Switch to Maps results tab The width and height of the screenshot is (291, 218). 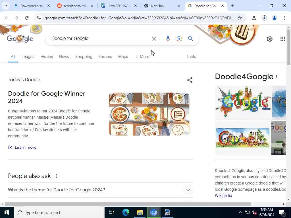123,56
